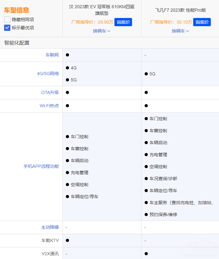The image size is (219, 259).
Task: Uncheck the 标示最优项 checkbox
Action: click(7, 28)
